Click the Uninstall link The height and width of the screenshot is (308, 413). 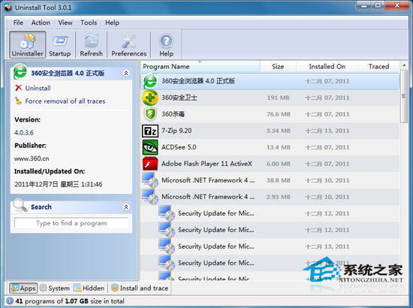click(38, 88)
